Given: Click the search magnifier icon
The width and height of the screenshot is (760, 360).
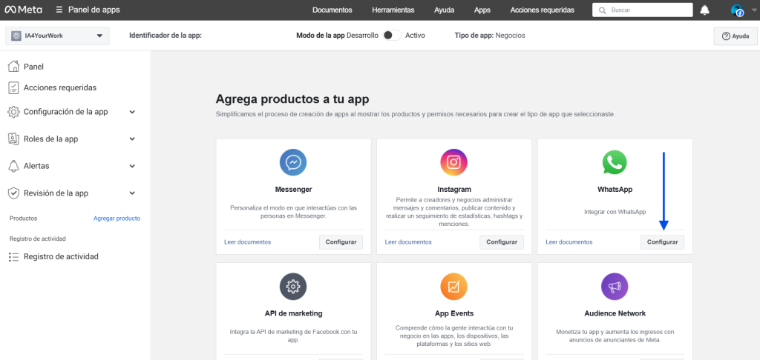Looking at the screenshot, I should (x=603, y=10).
